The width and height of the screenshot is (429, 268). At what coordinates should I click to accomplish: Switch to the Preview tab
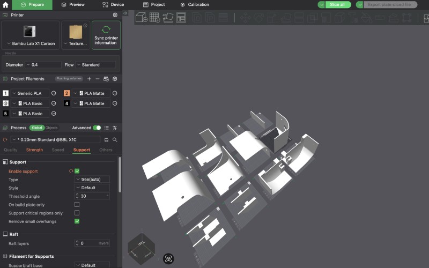[x=73, y=5]
